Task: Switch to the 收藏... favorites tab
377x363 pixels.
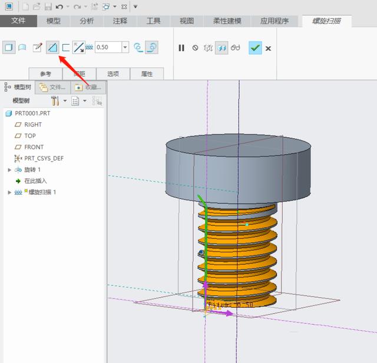Action: (88, 87)
